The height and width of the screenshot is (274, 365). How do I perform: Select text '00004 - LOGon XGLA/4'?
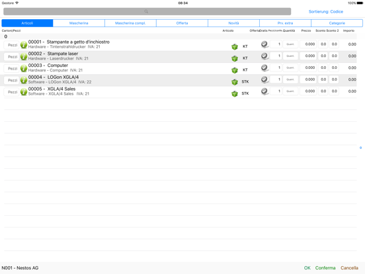tap(54, 77)
